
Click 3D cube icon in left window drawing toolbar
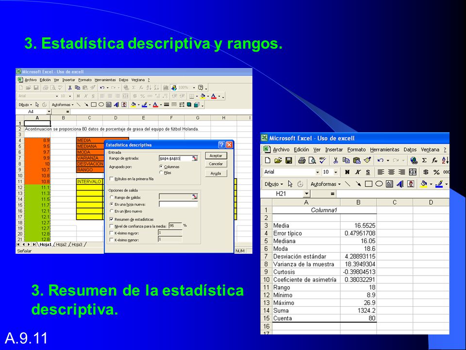tap(197, 105)
